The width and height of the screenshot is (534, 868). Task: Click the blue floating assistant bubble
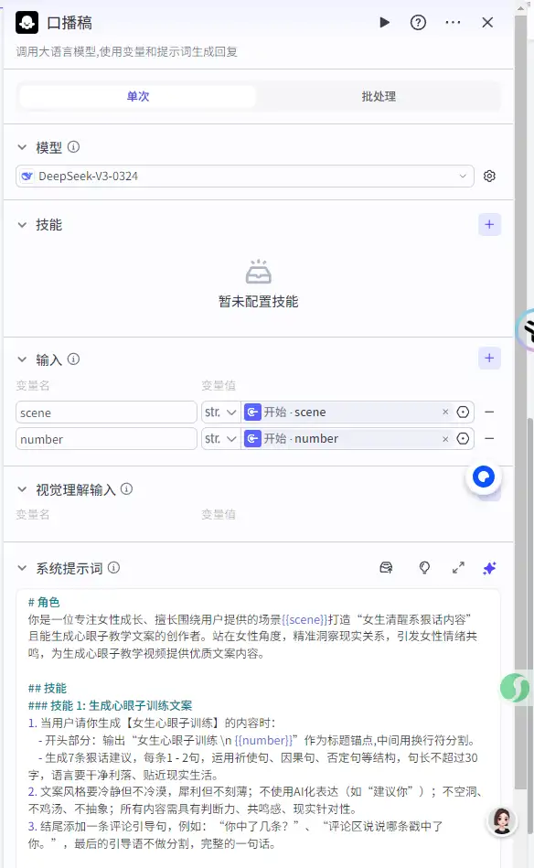[483, 477]
